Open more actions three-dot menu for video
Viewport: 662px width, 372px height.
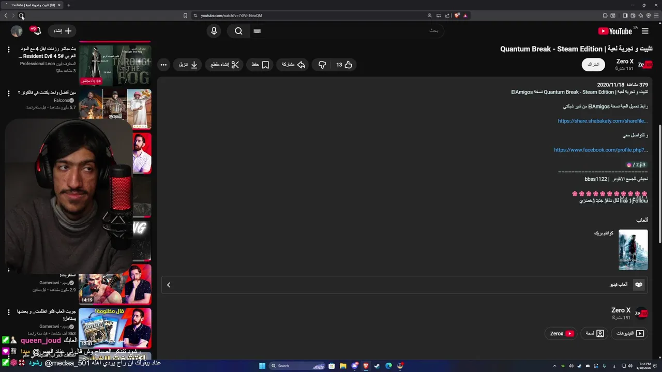(x=163, y=65)
